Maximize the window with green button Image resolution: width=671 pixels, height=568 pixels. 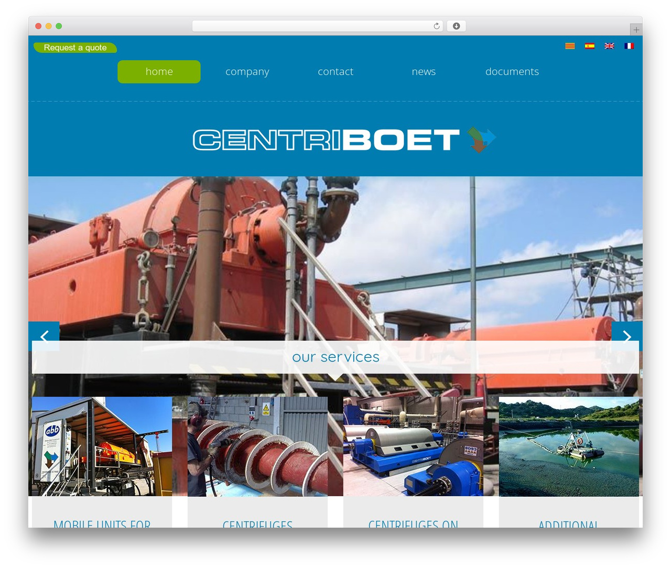(59, 26)
